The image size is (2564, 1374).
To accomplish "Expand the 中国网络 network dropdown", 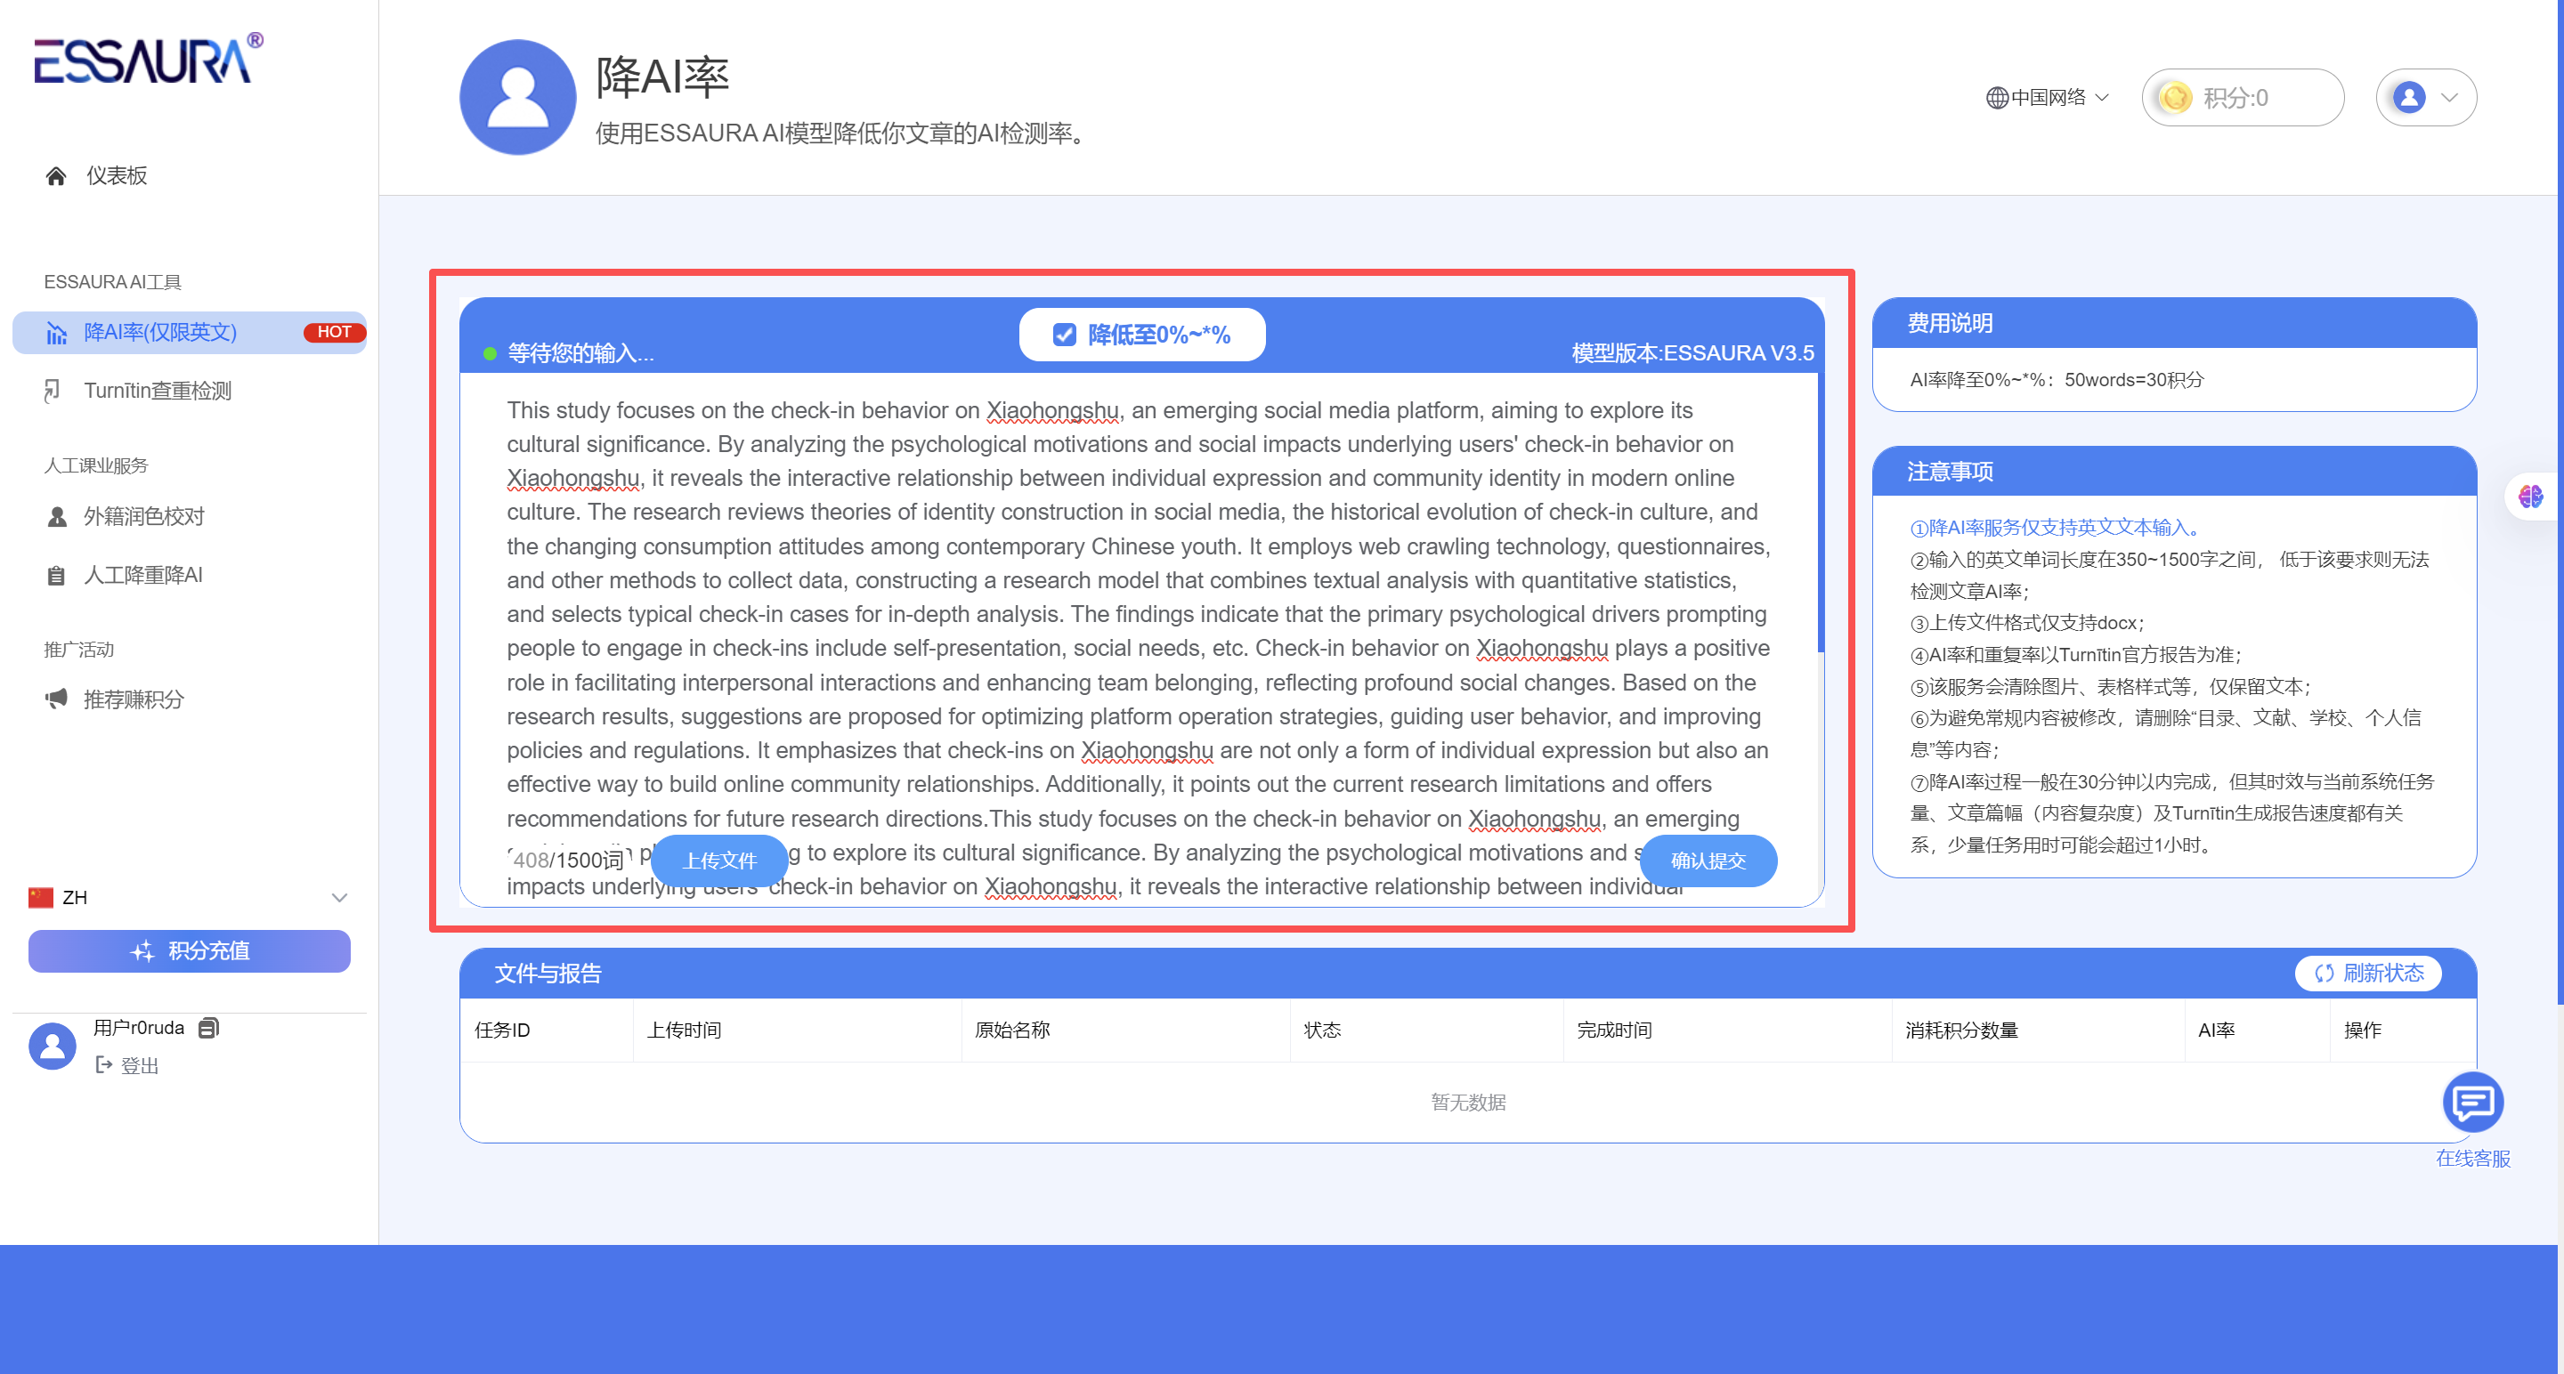I will pyautogui.click(x=2048, y=98).
